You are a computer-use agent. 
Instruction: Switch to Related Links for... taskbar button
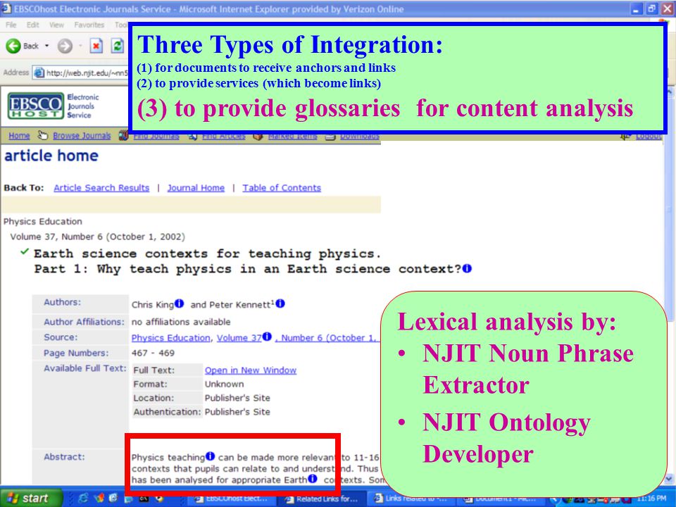[x=322, y=499]
